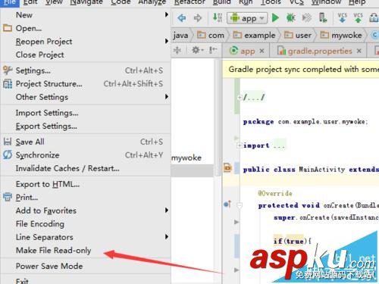
Task: Open the Analyze menu
Action: tap(152, 2)
